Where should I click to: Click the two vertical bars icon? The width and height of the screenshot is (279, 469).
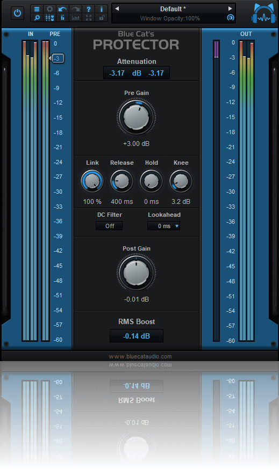pyautogui.click(x=62, y=18)
